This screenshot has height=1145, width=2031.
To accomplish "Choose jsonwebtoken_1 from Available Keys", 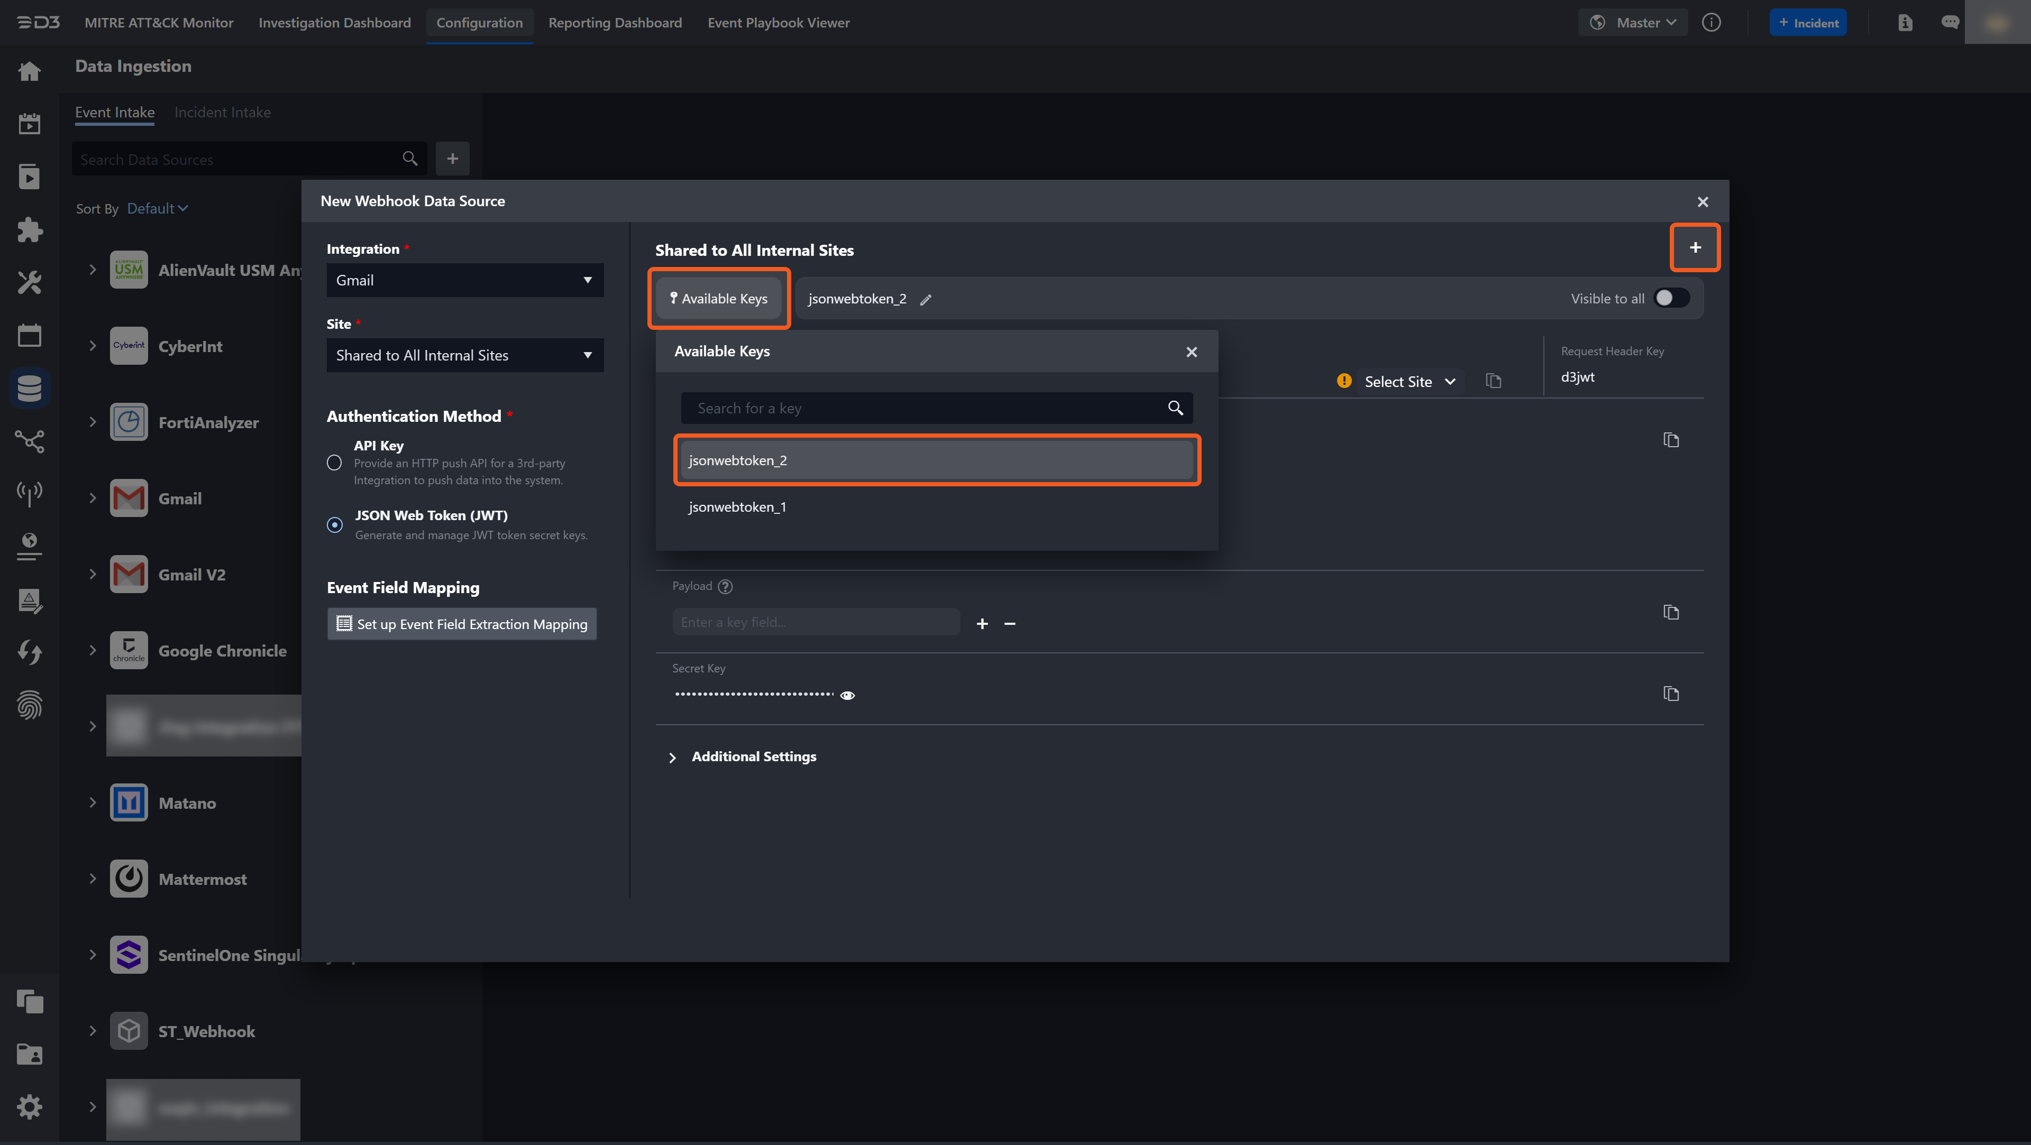I will click(737, 507).
